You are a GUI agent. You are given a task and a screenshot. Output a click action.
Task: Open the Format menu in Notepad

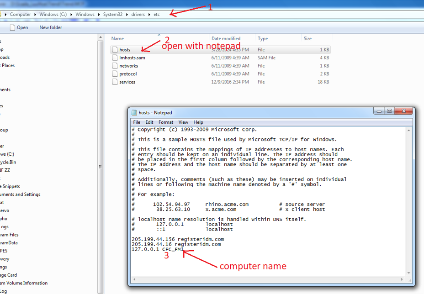(166, 122)
